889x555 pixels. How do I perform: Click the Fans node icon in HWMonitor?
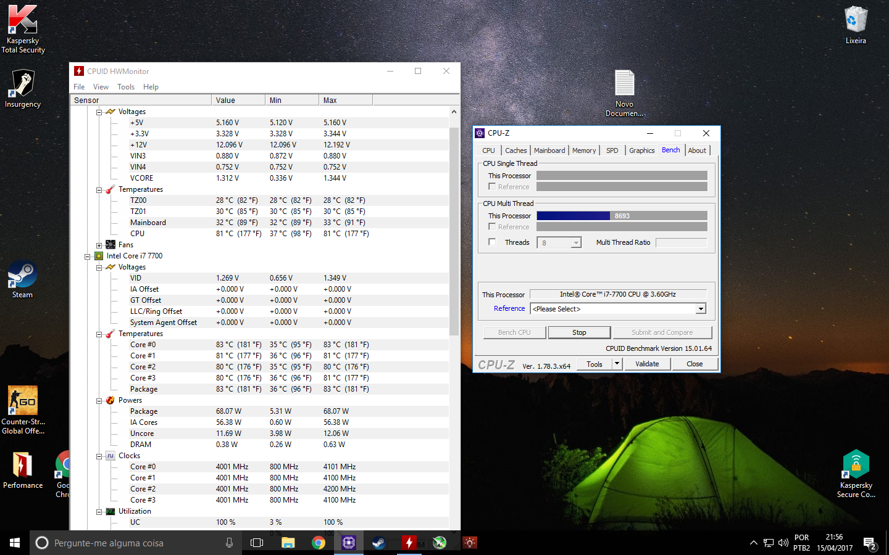click(x=111, y=245)
